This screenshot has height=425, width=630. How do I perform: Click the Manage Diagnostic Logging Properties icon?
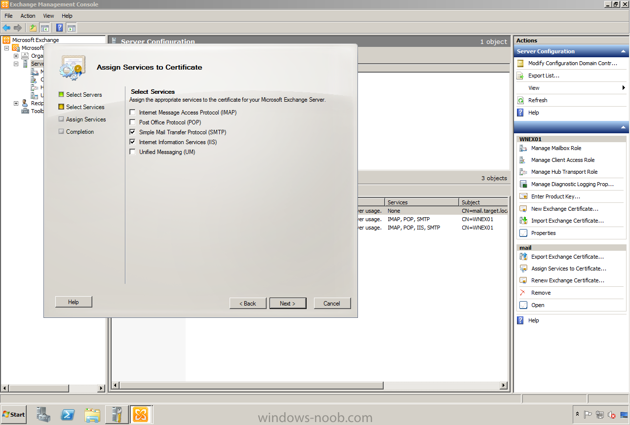tap(523, 184)
